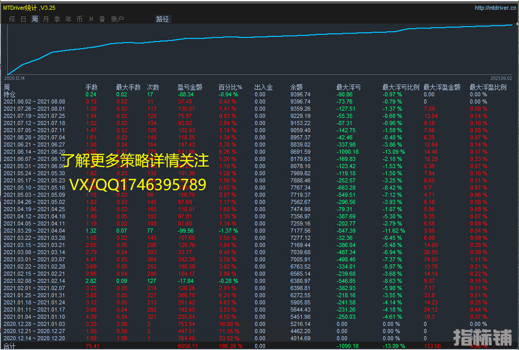Click the 合计 total row
The height and width of the screenshot is (350, 519).
(10, 346)
